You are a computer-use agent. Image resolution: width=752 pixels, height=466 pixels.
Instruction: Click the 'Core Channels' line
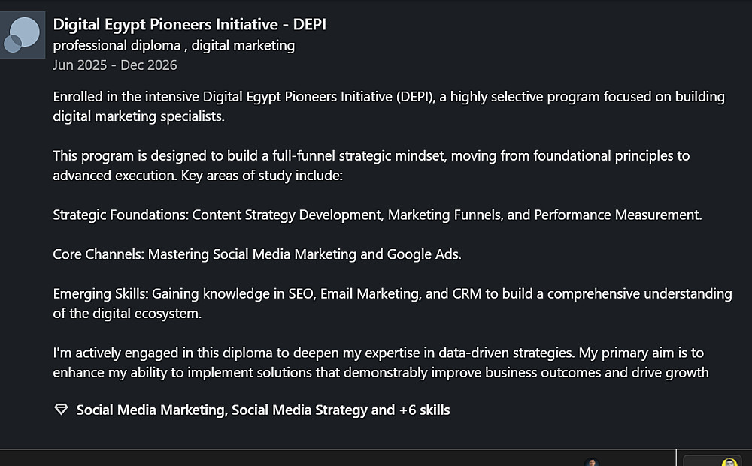257,254
